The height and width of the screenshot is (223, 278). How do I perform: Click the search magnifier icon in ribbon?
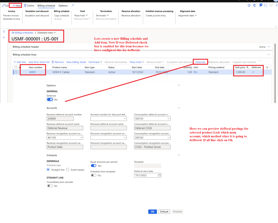73,5
